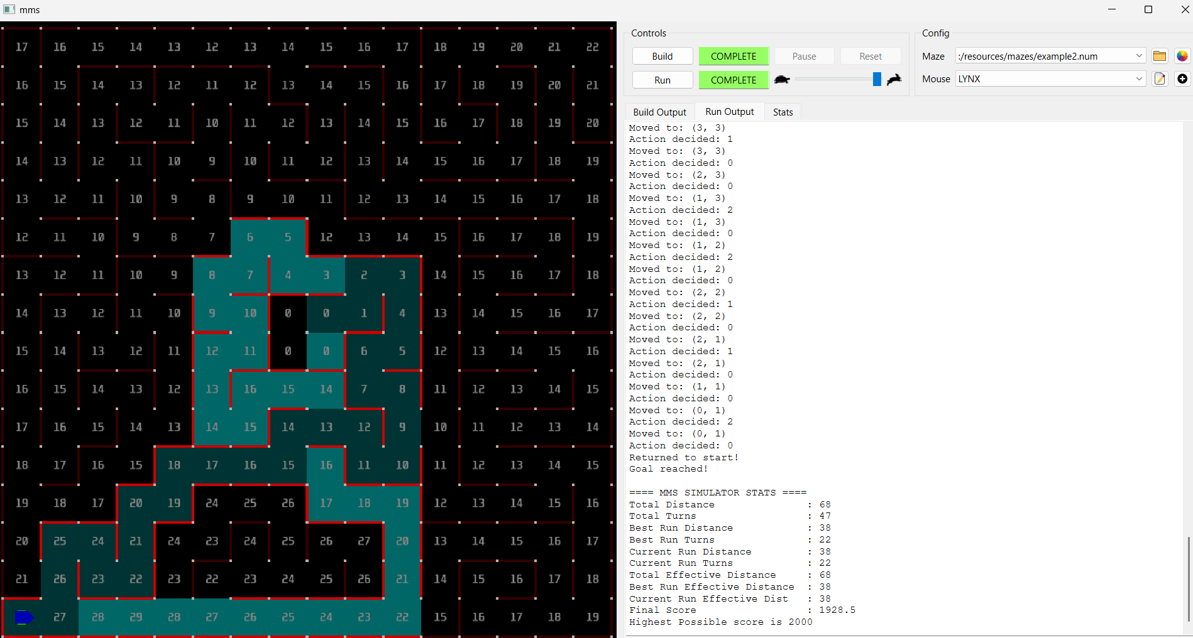Click the mms application icon in titlebar
The height and width of the screenshot is (638, 1193).
[9, 9]
